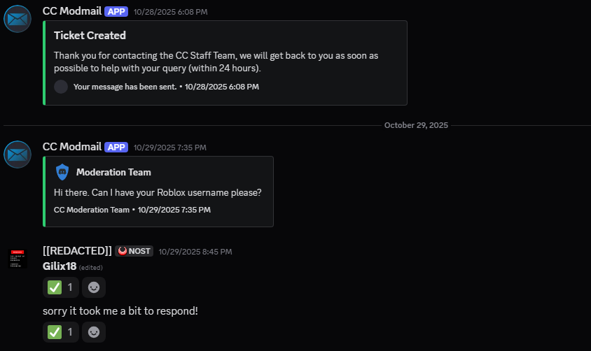This screenshot has width=591, height=351.
Task: Open the first CC Modmail username profile
Action: coord(71,11)
